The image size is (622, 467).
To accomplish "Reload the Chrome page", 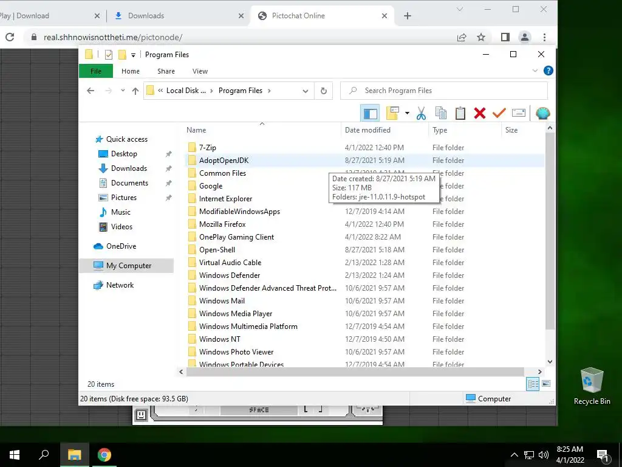I will click(10, 37).
